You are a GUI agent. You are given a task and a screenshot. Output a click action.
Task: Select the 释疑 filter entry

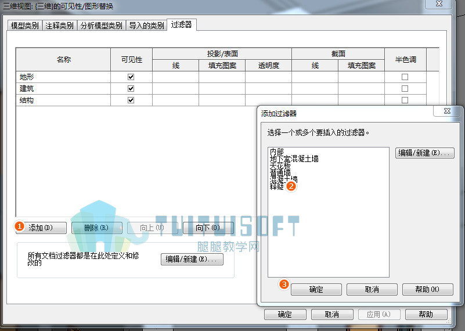pyautogui.click(x=277, y=186)
